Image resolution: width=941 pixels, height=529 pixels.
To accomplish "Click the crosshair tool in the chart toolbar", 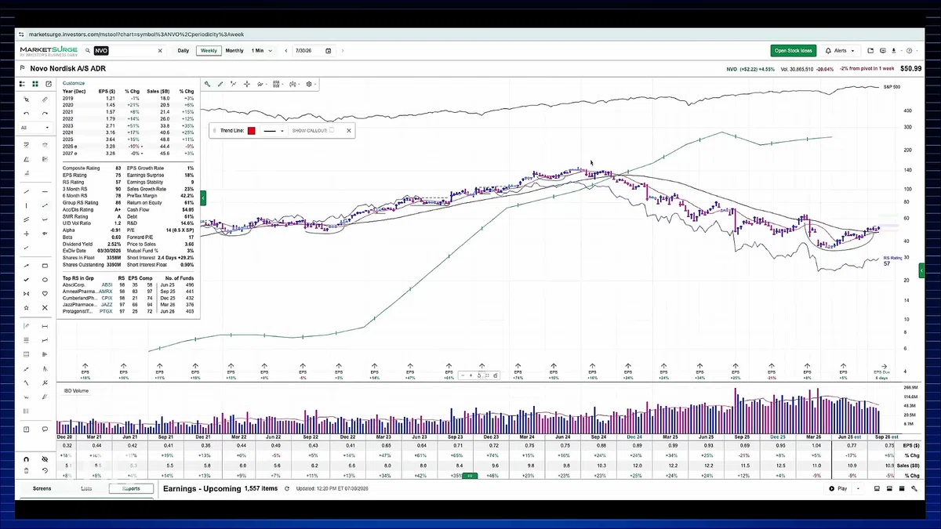I will 247,84.
